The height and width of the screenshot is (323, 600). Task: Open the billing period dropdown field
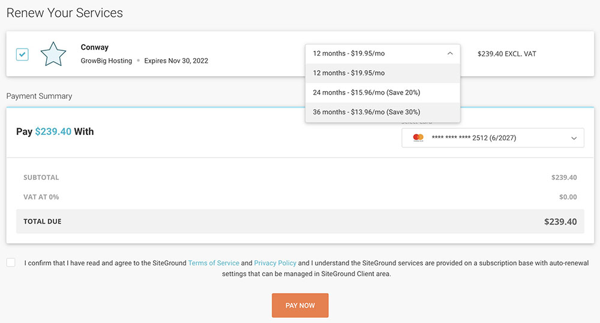(x=382, y=53)
